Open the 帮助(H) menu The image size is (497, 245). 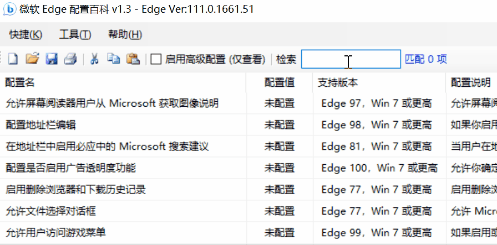[125, 34]
